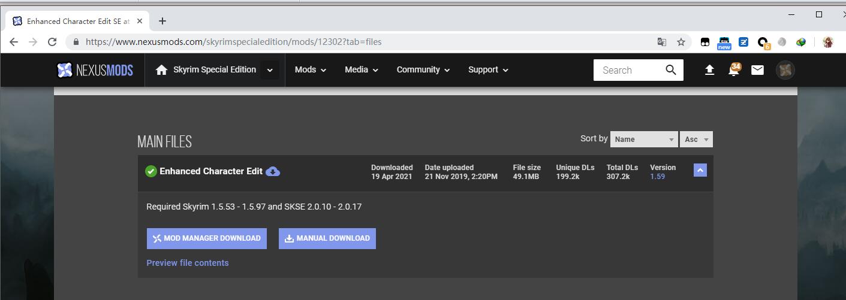
Task: Click the extension icon with badge 6
Action: (x=763, y=43)
